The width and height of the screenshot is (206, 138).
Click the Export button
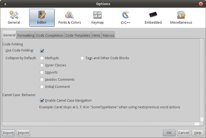pyautogui.click(x=8, y=133)
